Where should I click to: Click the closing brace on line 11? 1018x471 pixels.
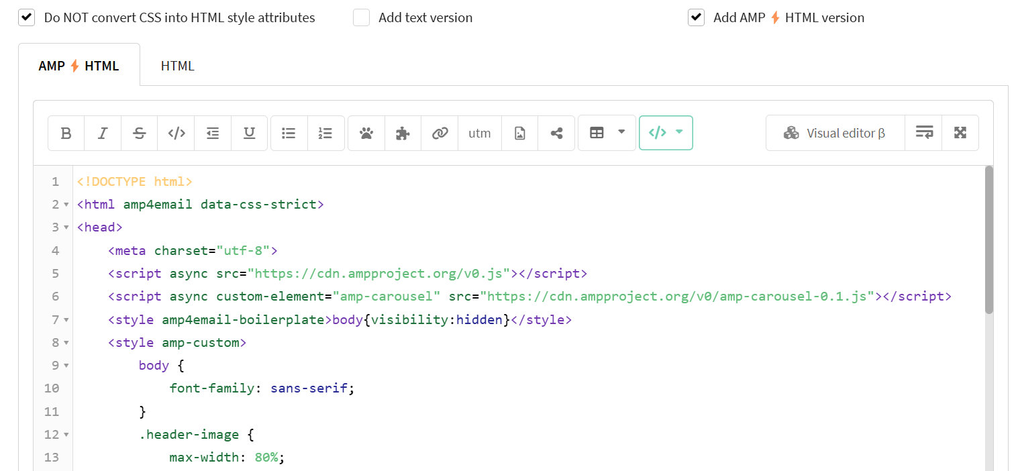coord(142,411)
